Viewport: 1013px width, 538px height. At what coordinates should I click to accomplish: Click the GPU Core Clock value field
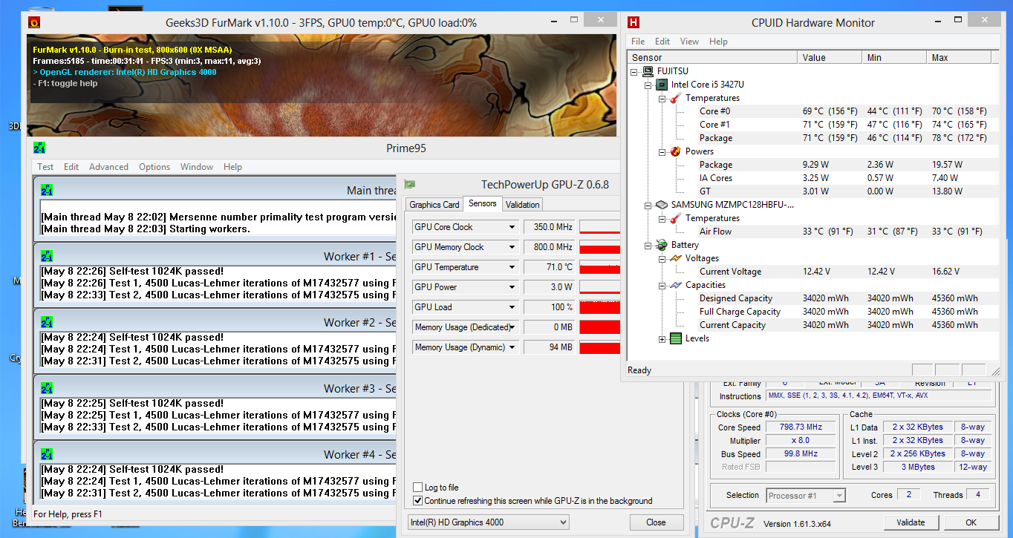coord(550,227)
